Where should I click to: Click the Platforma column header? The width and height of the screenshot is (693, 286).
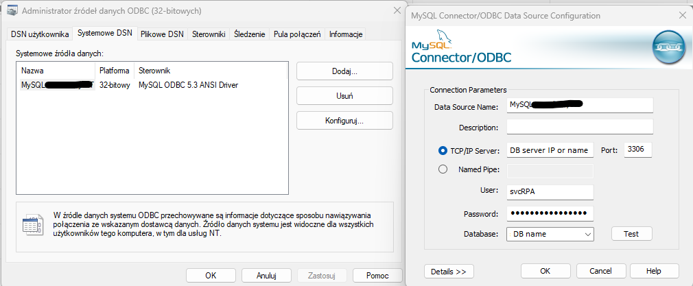[x=115, y=71]
